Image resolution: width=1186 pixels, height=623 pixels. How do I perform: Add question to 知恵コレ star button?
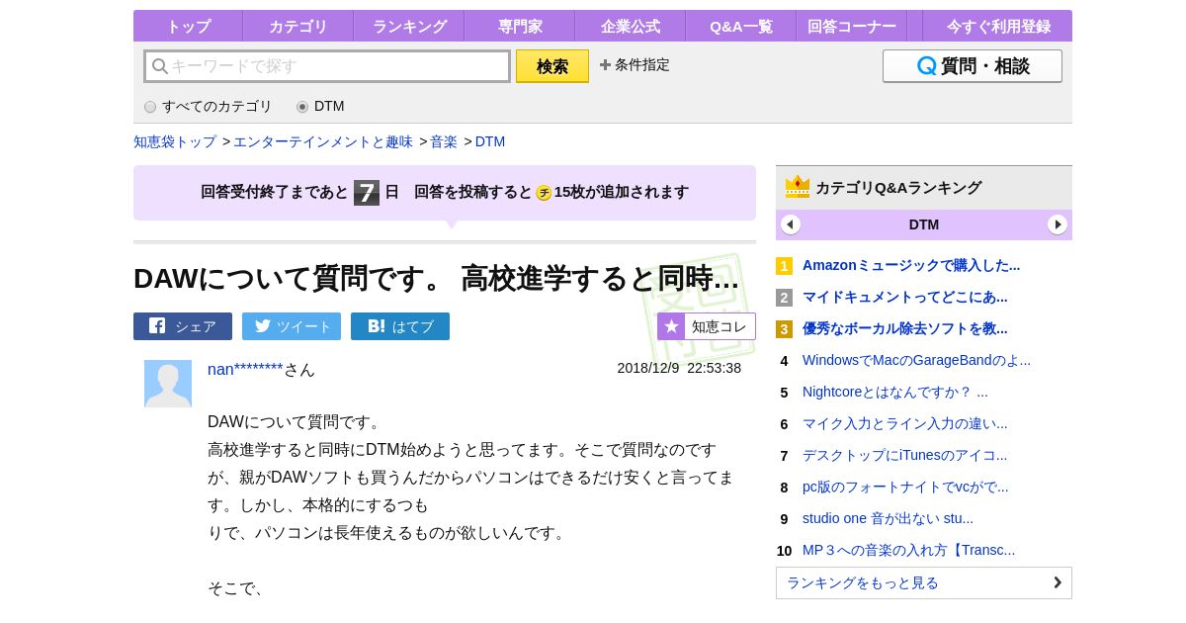707,326
